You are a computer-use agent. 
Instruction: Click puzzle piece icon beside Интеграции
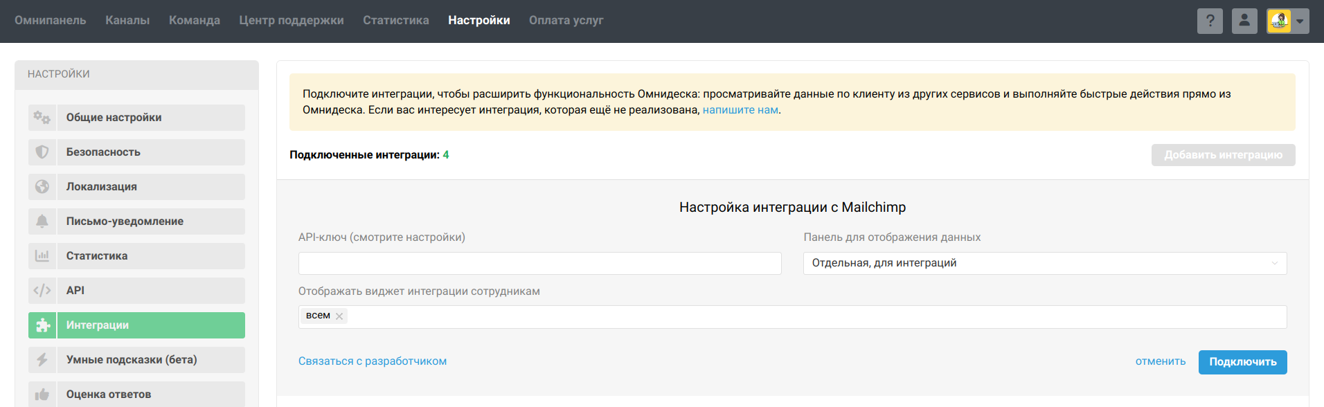(42, 325)
